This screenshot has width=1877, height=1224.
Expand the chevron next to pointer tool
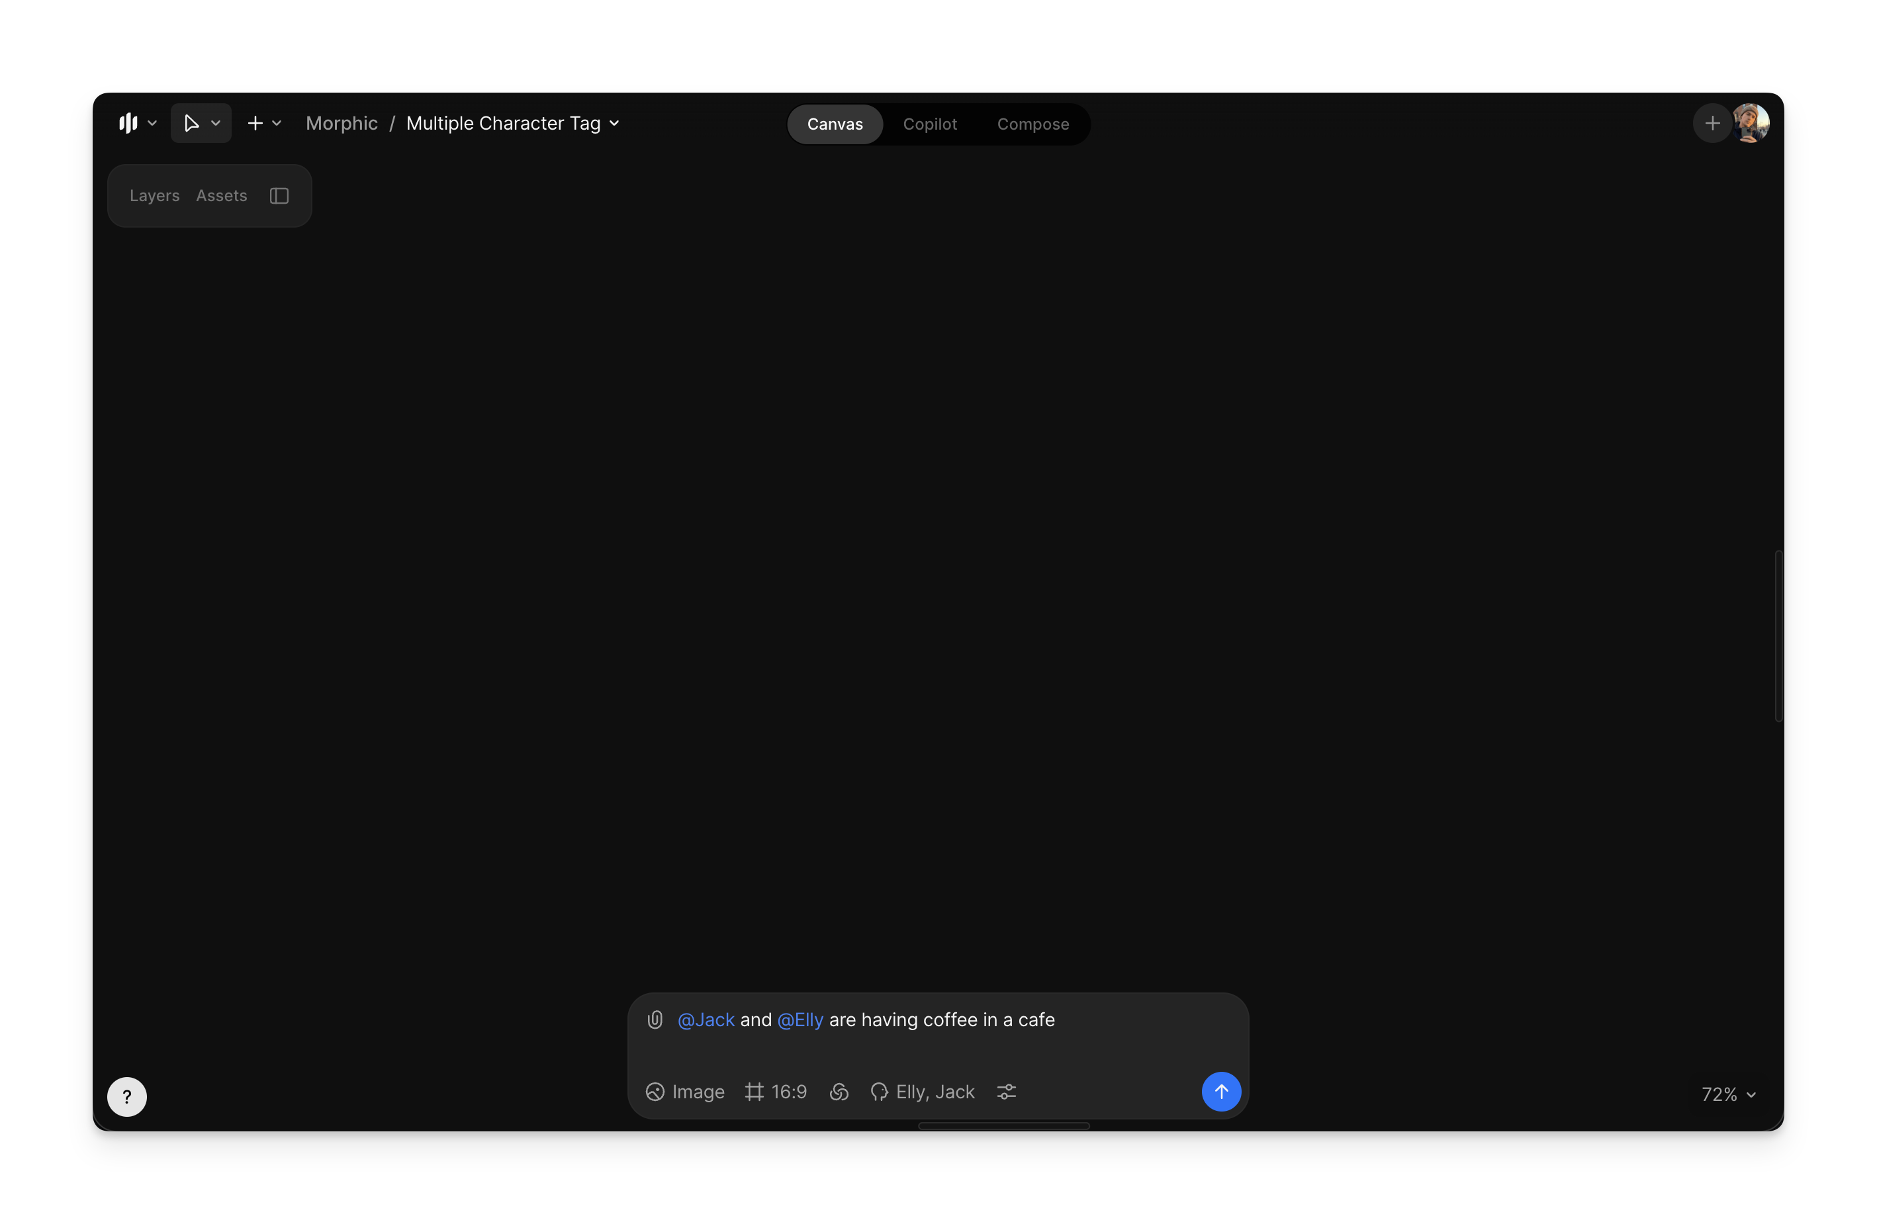pyautogui.click(x=215, y=123)
